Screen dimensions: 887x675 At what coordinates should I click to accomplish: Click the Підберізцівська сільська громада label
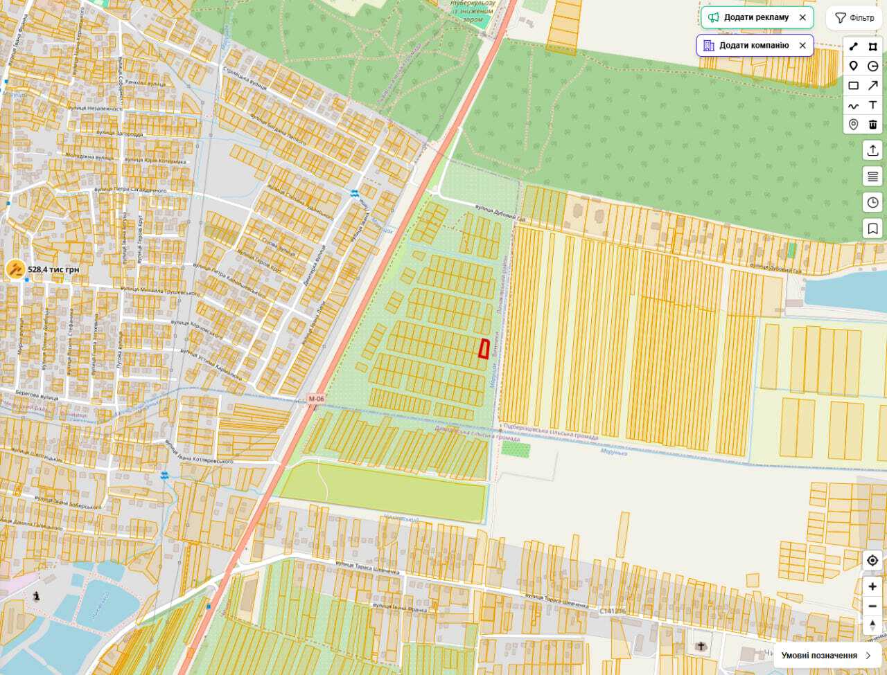point(551,431)
